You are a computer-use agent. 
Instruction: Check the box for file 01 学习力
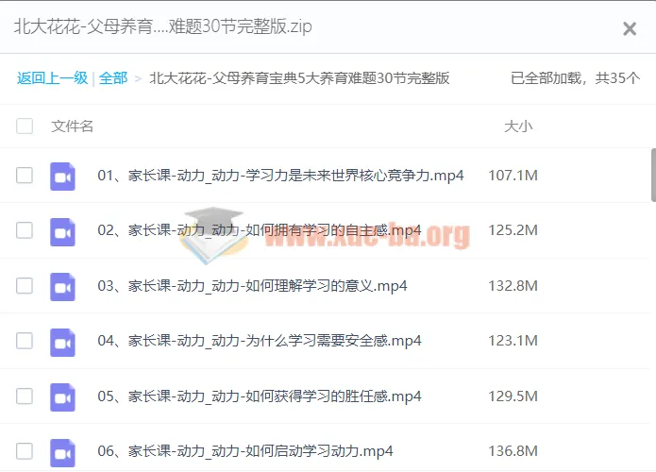pyautogui.click(x=25, y=176)
